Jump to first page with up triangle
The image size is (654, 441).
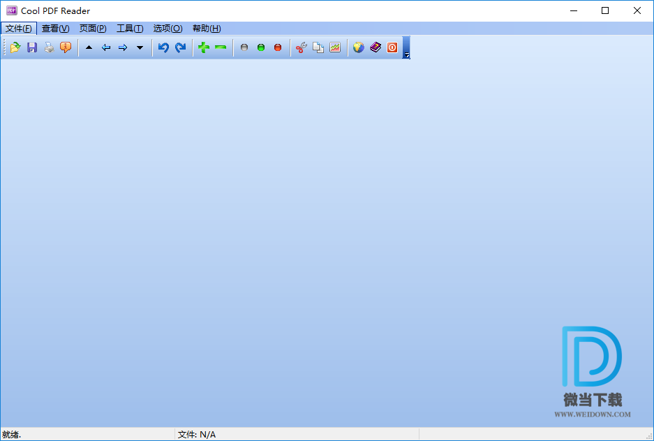pyautogui.click(x=89, y=47)
